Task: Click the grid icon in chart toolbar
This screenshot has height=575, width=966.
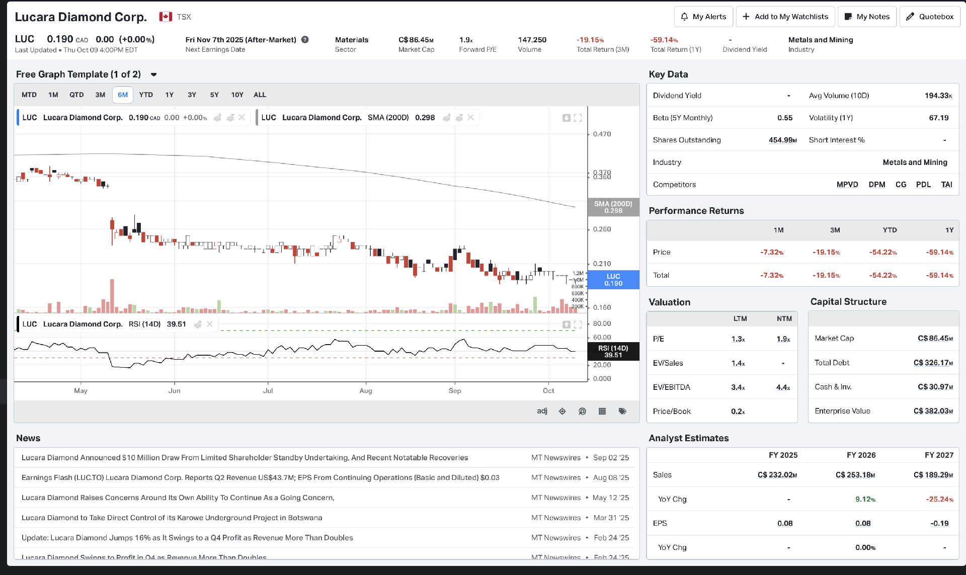Action: click(x=602, y=411)
